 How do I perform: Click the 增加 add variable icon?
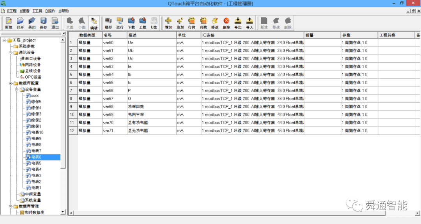pos(169,23)
